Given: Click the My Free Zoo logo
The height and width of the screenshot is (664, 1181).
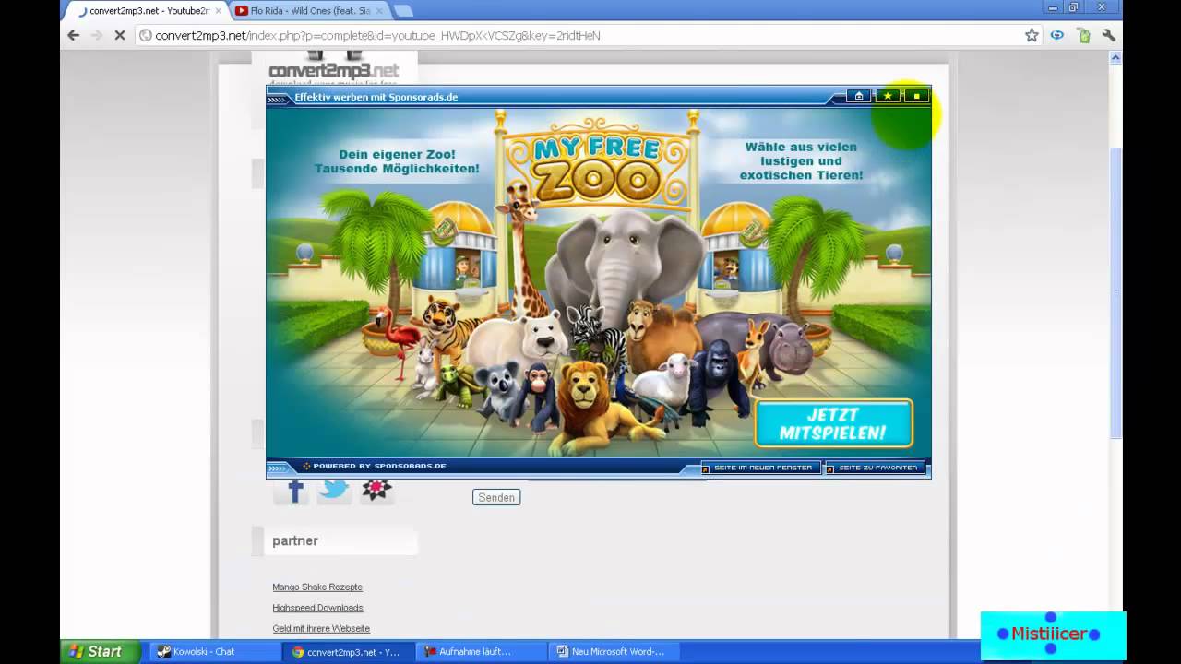Looking at the screenshot, I should click(x=598, y=164).
